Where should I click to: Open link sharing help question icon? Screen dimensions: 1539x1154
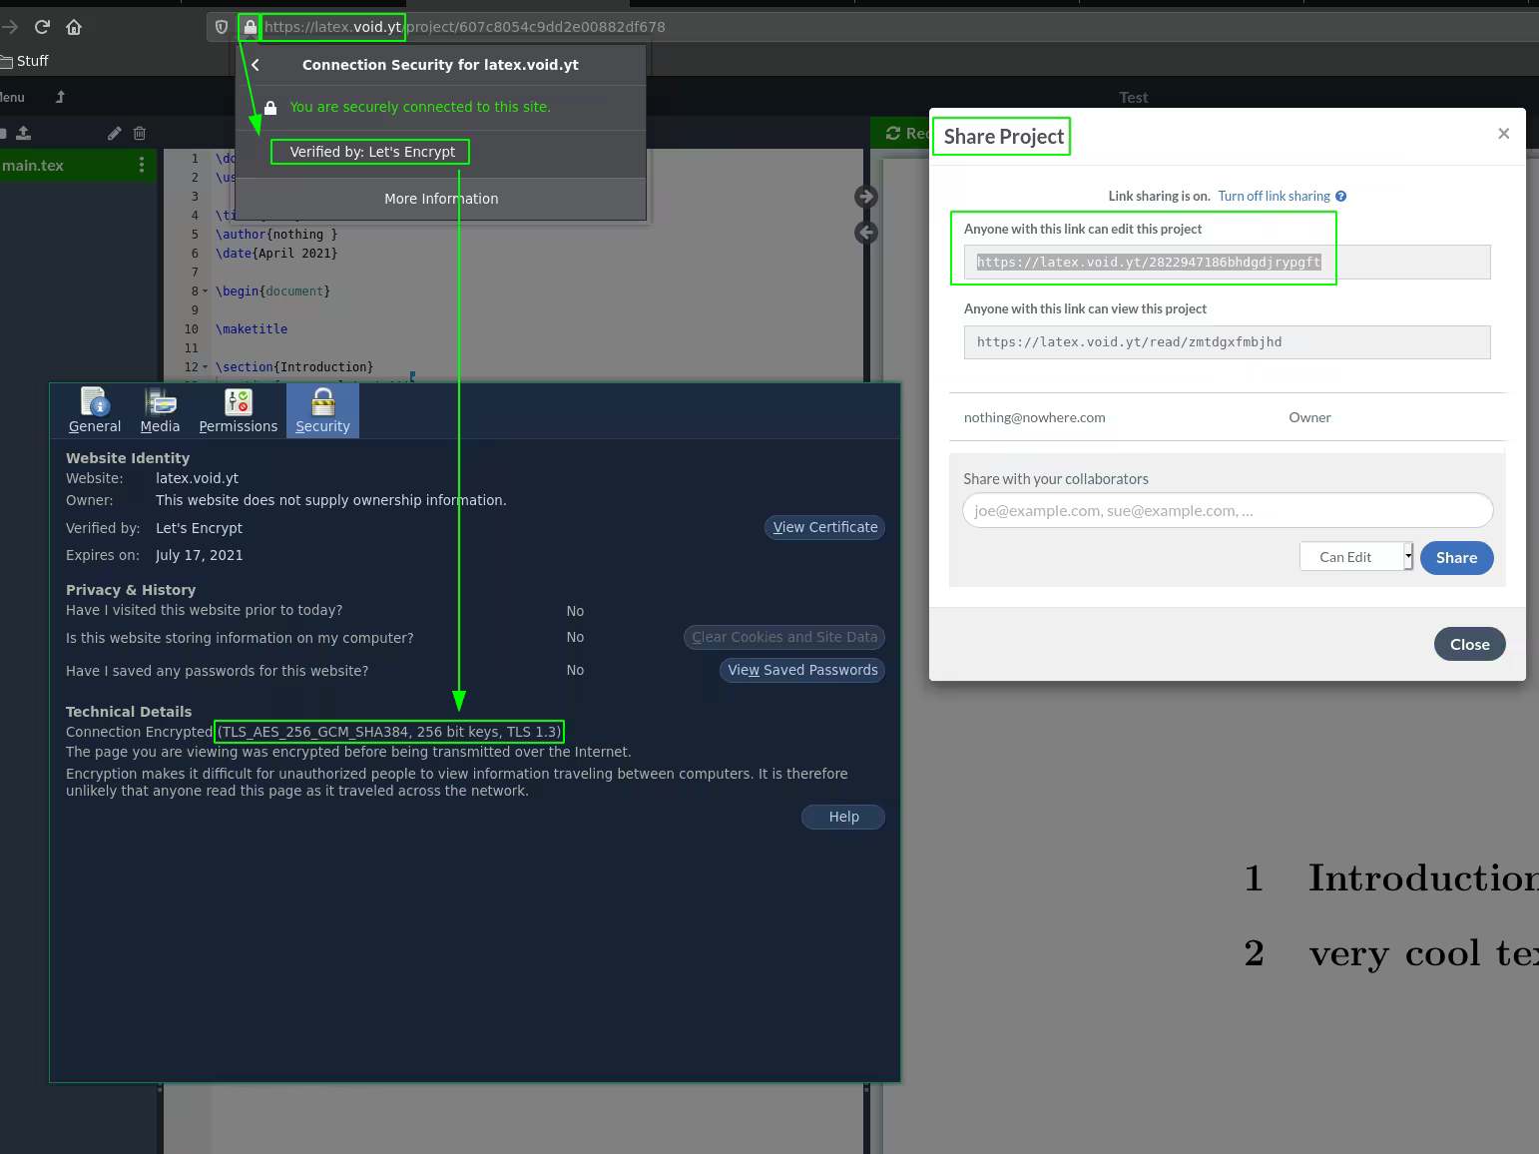1341,197
